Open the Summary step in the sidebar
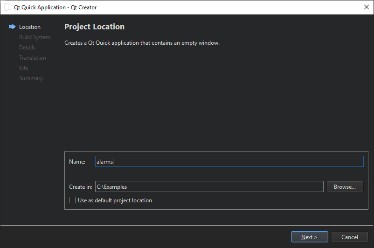The image size is (374, 248). click(31, 78)
